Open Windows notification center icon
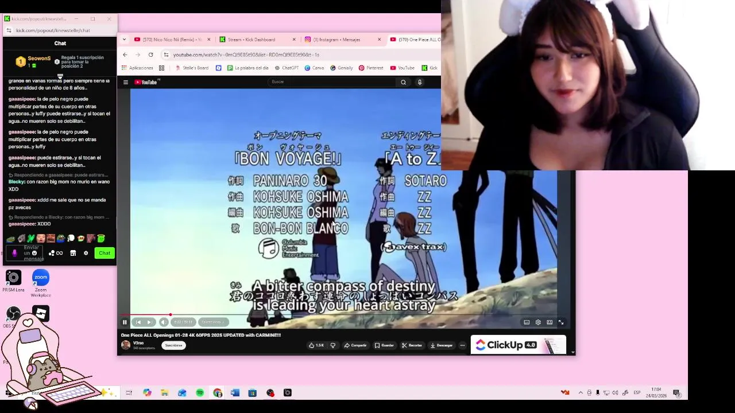The width and height of the screenshot is (735, 413). [676, 393]
